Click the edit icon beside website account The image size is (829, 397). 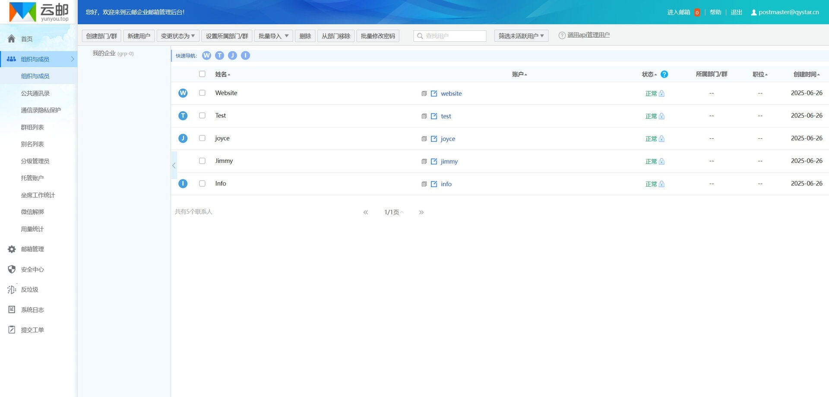pos(434,94)
